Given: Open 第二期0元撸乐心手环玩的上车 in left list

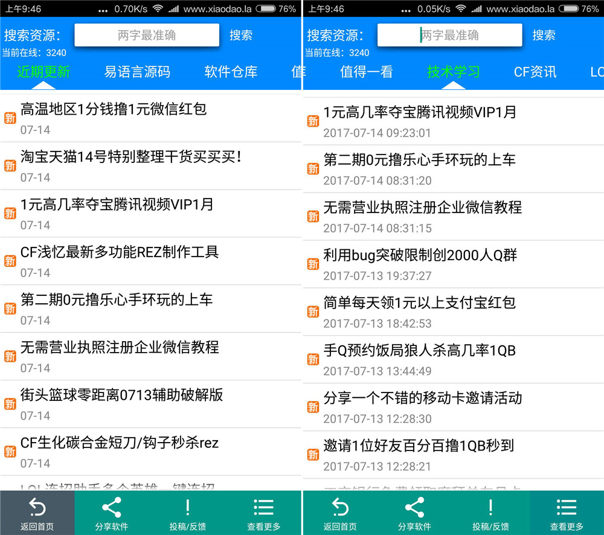Looking at the screenshot, I should tap(150, 309).
